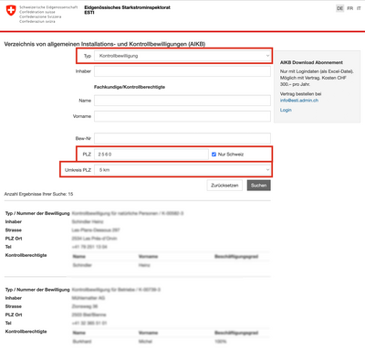Open the info@esti.admin.ch email link
This screenshot has width=365, height=353.
(299, 101)
